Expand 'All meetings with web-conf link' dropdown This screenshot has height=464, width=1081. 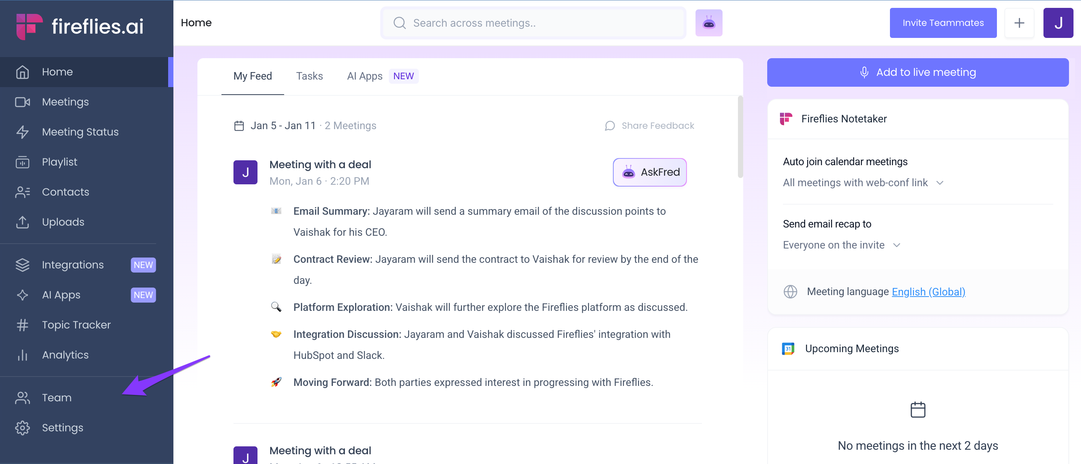(863, 182)
